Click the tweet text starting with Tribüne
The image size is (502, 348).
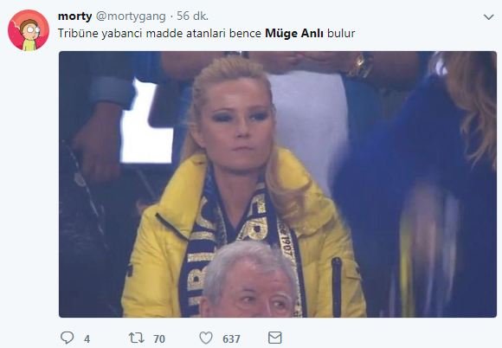(x=206, y=33)
